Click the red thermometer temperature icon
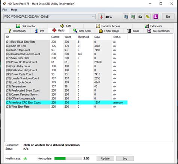The width and height of the screenshot is (178, 164). (x=101, y=17)
